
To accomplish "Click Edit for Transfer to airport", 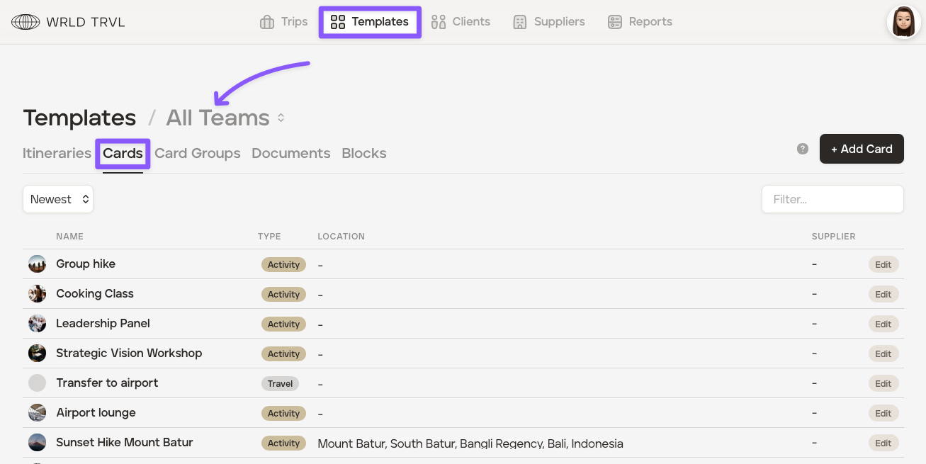I will point(883,383).
